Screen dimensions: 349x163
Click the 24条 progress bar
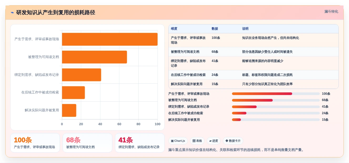point(276,113)
